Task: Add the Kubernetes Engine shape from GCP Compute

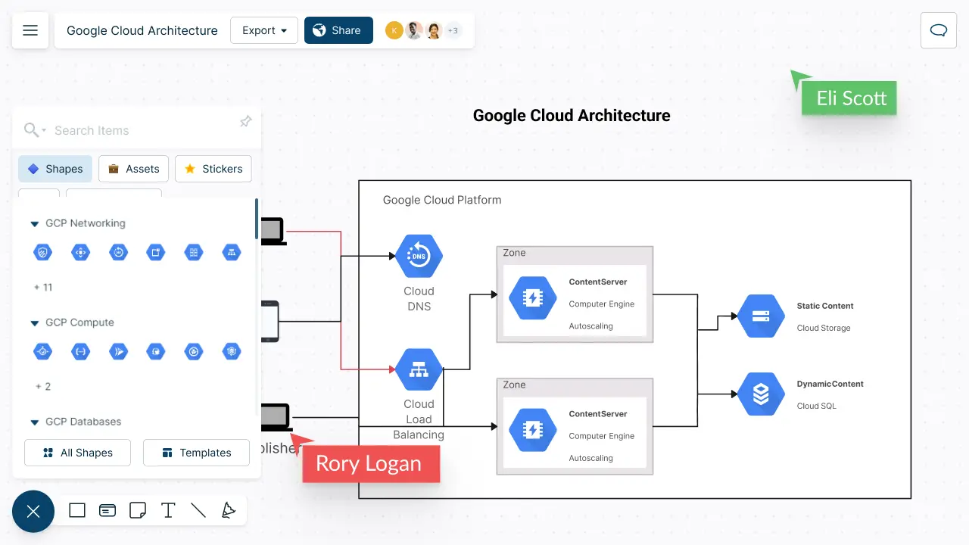Action: click(x=232, y=351)
